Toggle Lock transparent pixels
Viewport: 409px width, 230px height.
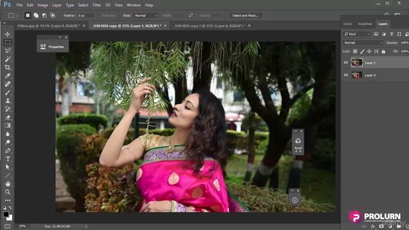[355, 51]
